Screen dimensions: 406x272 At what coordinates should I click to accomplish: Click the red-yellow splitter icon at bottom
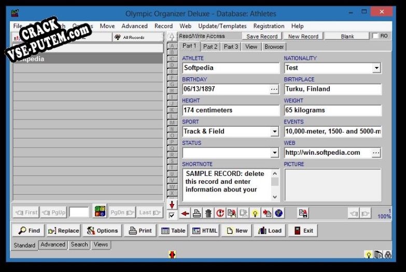172,255
